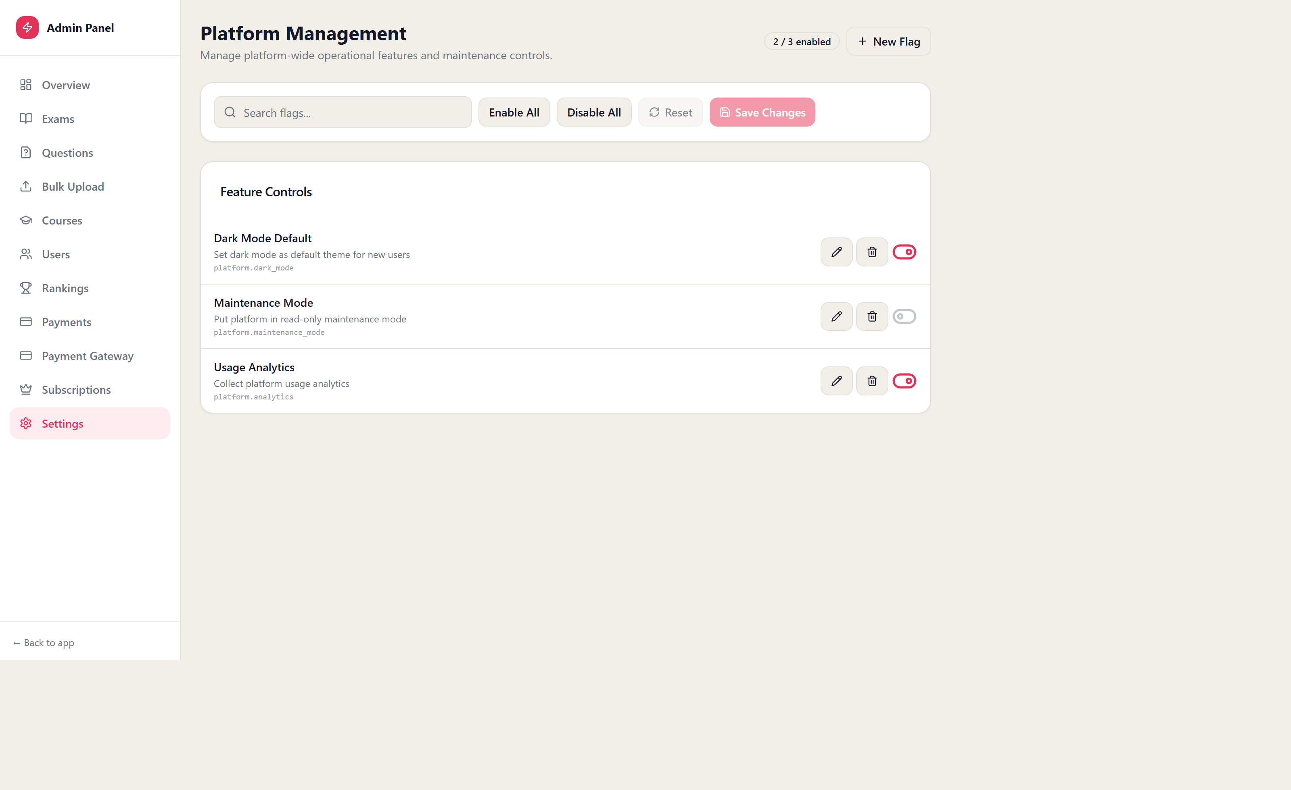1291x790 pixels.
Task: Click Disable All button
Action: [x=593, y=112]
